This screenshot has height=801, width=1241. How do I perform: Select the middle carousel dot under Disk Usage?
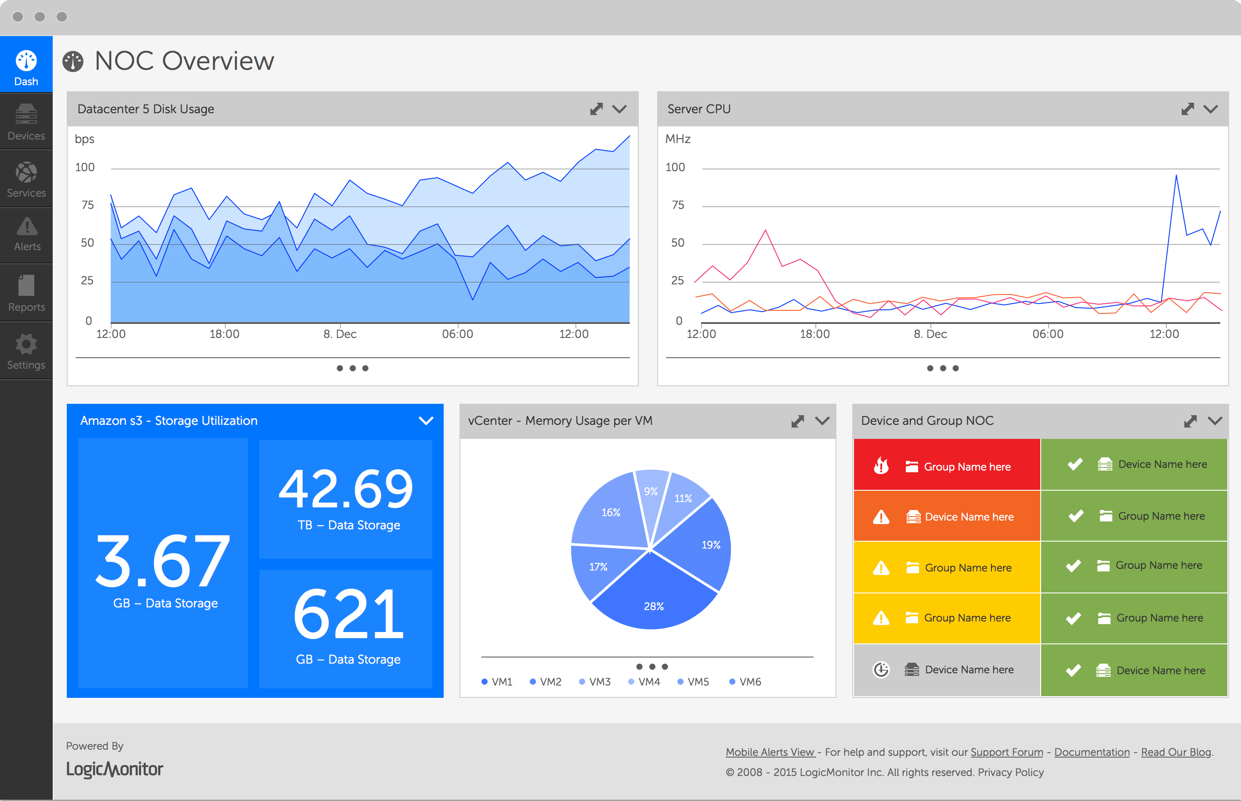(x=352, y=368)
